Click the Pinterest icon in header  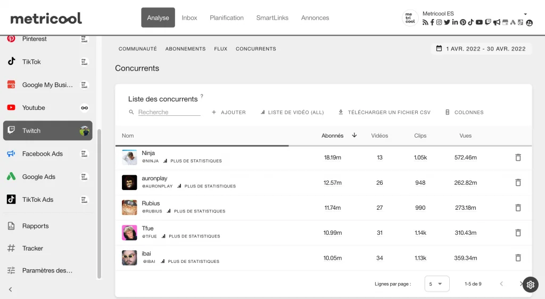pos(463,22)
